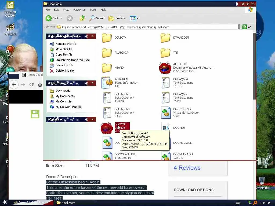Select the DOOM95 application demon icon
275x206 pixels.
107,128
